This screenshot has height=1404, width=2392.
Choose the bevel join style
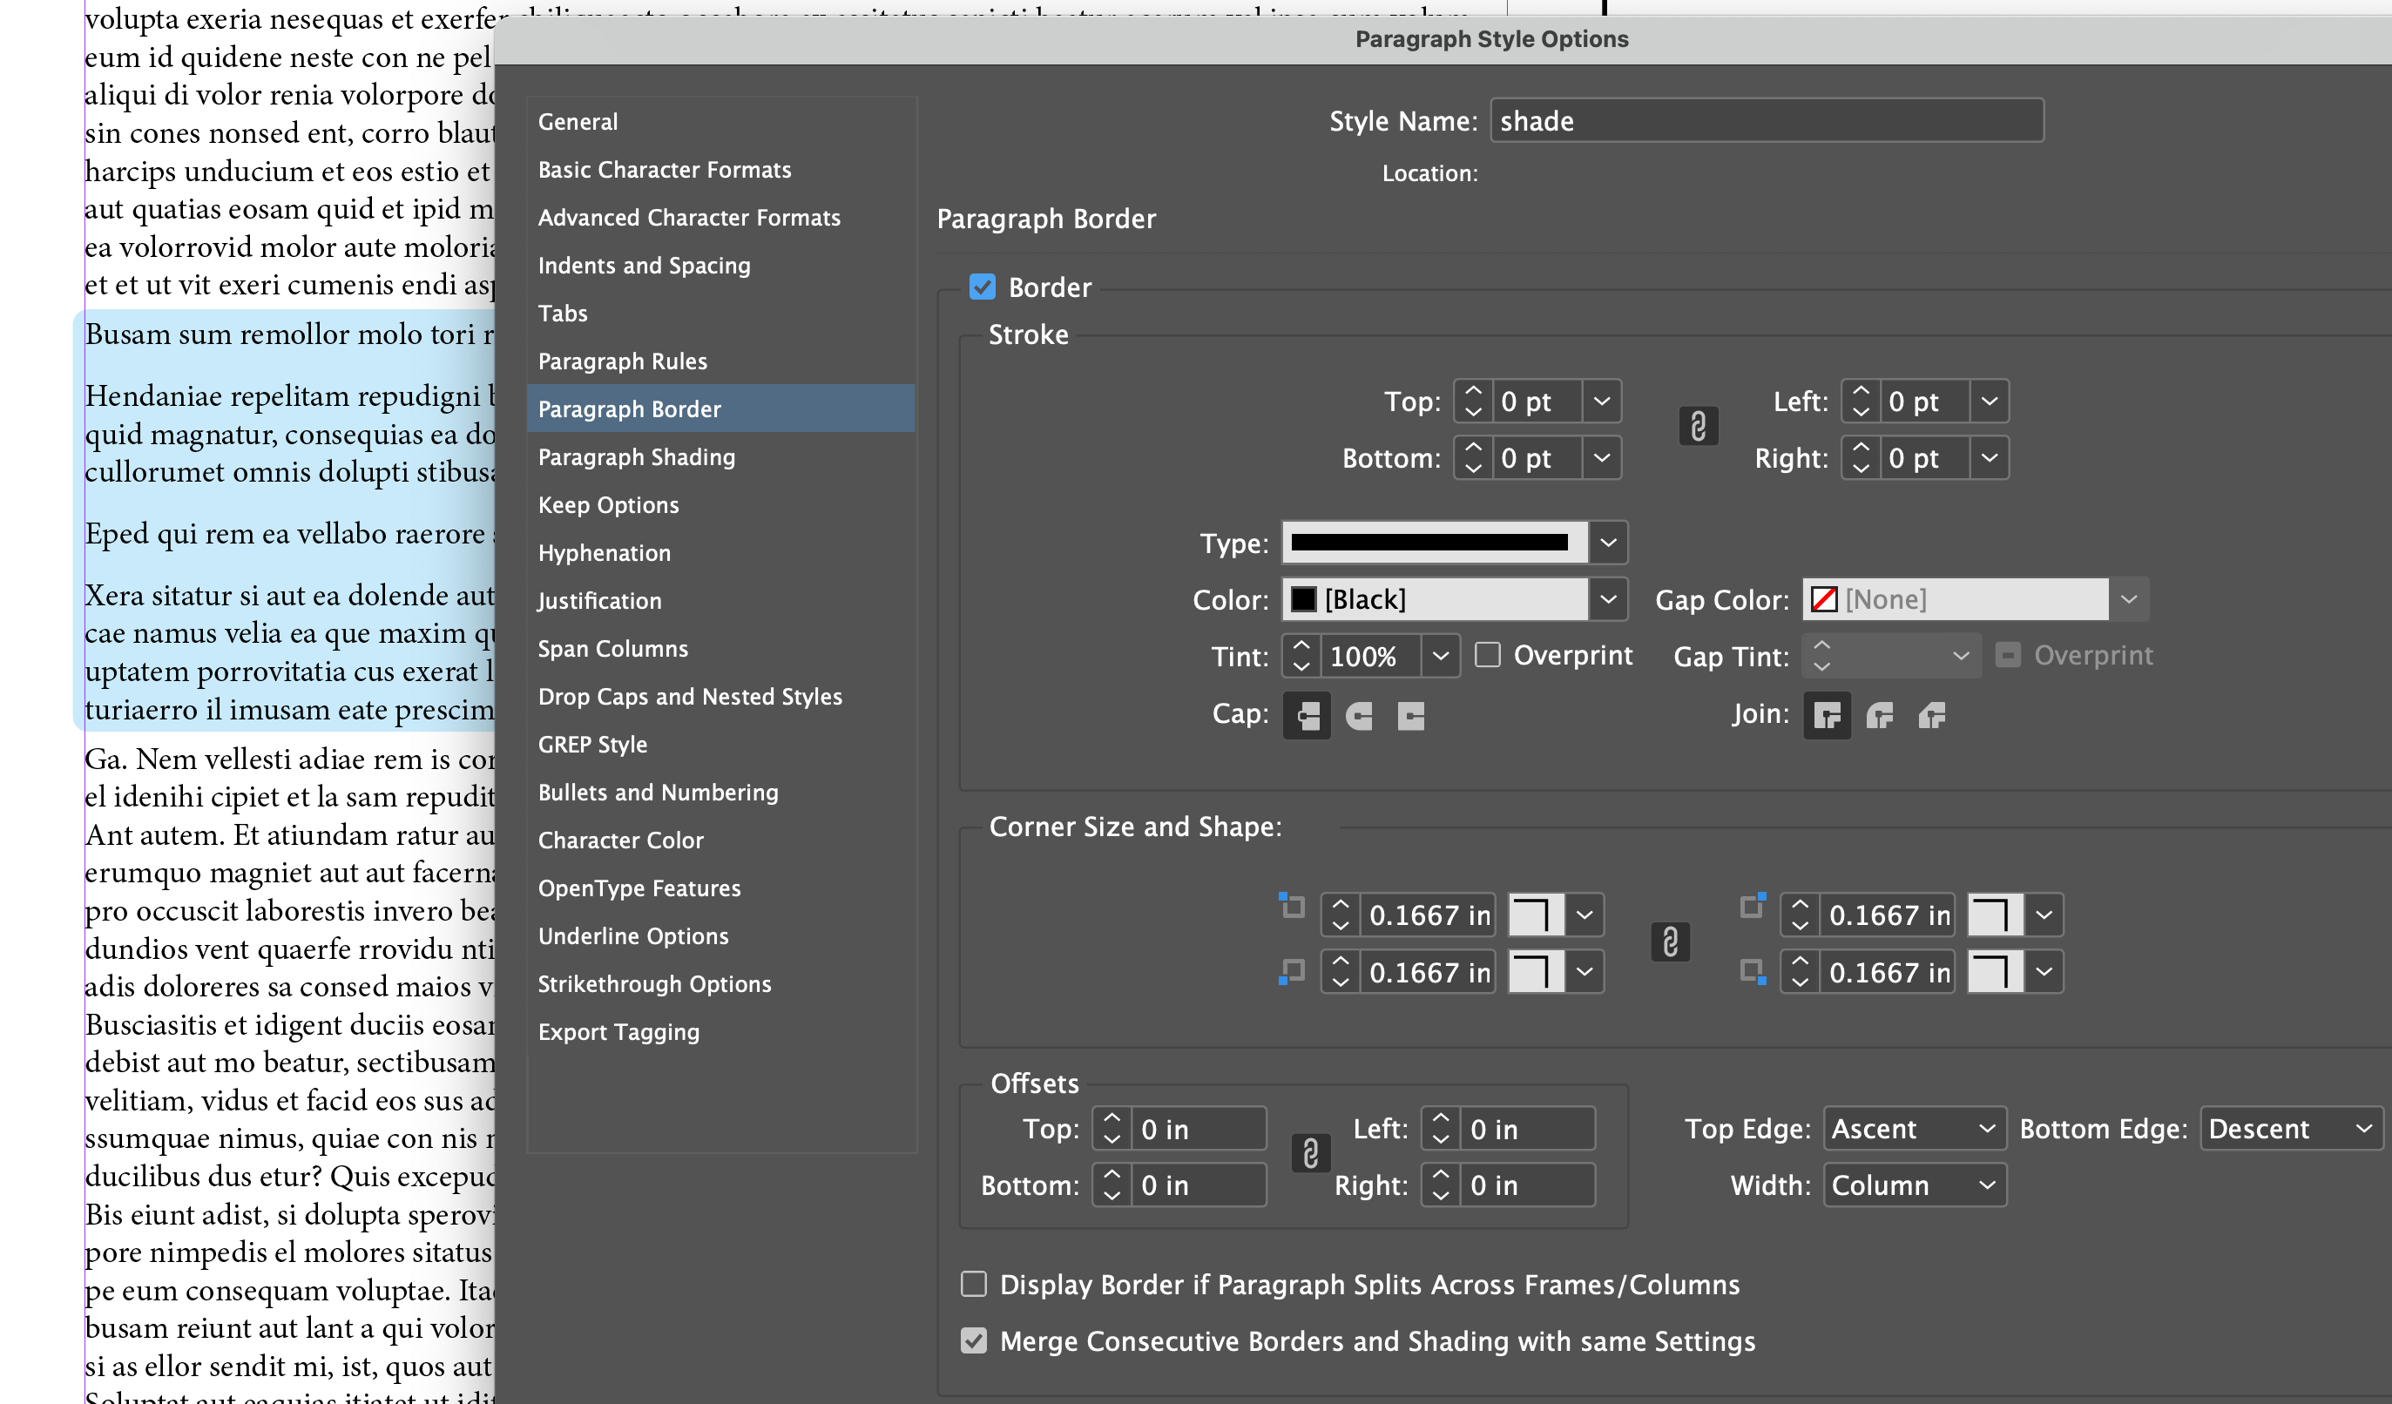[x=1934, y=716]
